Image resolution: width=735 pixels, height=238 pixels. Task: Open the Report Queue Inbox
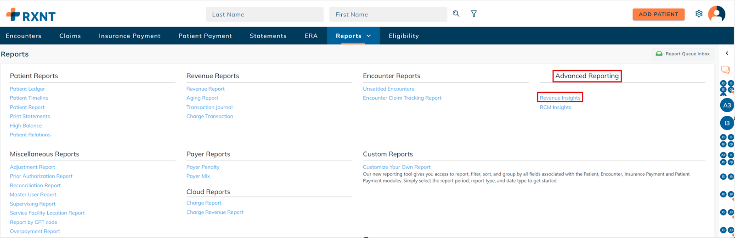click(683, 54)
